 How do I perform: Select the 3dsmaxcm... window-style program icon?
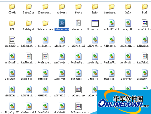95,23
